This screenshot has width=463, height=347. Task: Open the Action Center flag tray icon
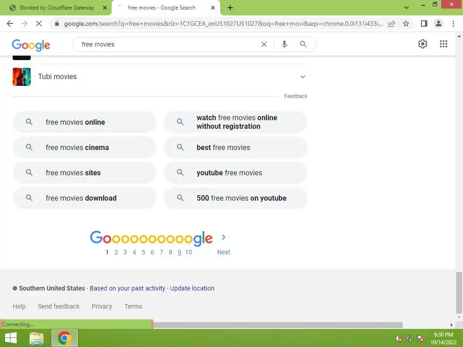coord(420,338)
